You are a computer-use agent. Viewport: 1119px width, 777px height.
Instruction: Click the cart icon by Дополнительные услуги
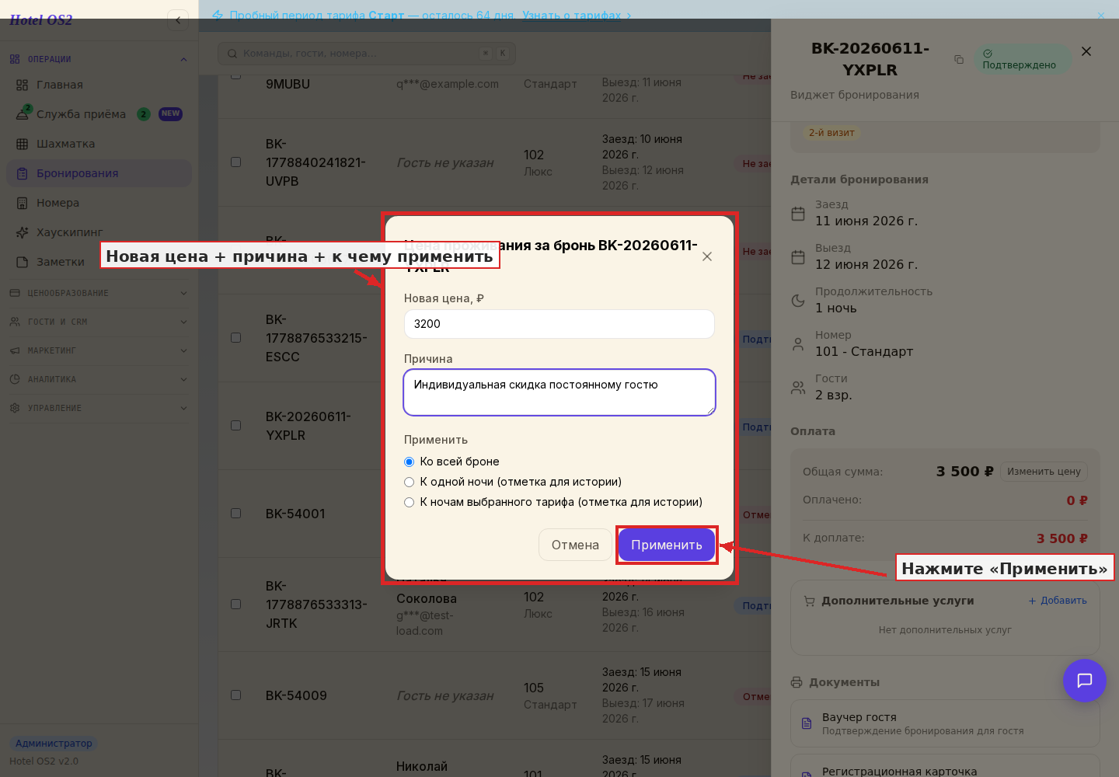[x=810, y=601]
